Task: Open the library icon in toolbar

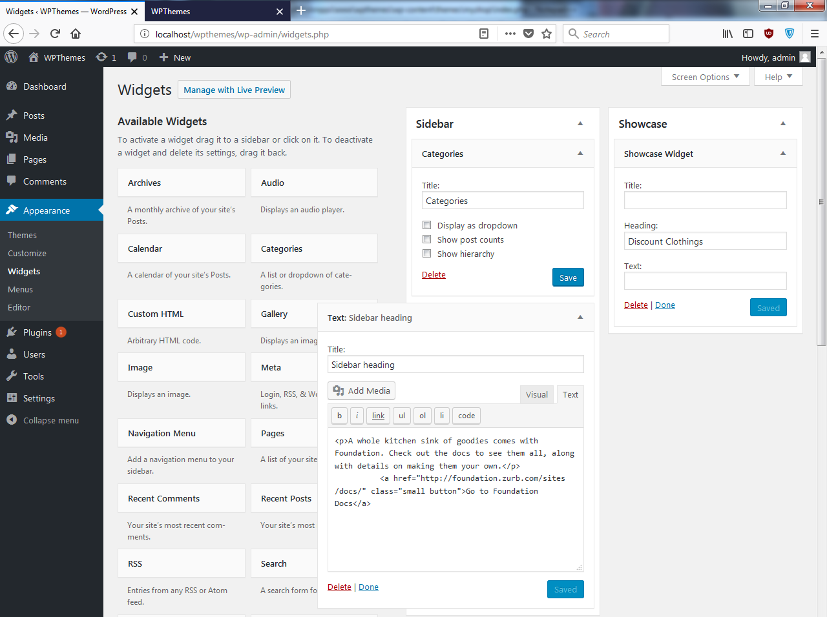Action: click(x=728, y=34)
